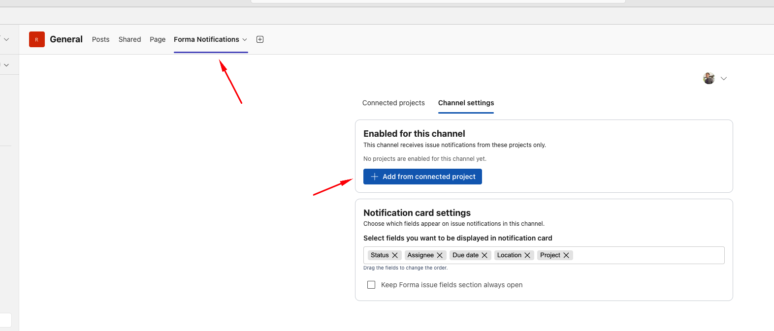Click the red General channel avatar icon
Viewport: 774px width, 331px height.
pyautogui.click(x=37, y=39)
